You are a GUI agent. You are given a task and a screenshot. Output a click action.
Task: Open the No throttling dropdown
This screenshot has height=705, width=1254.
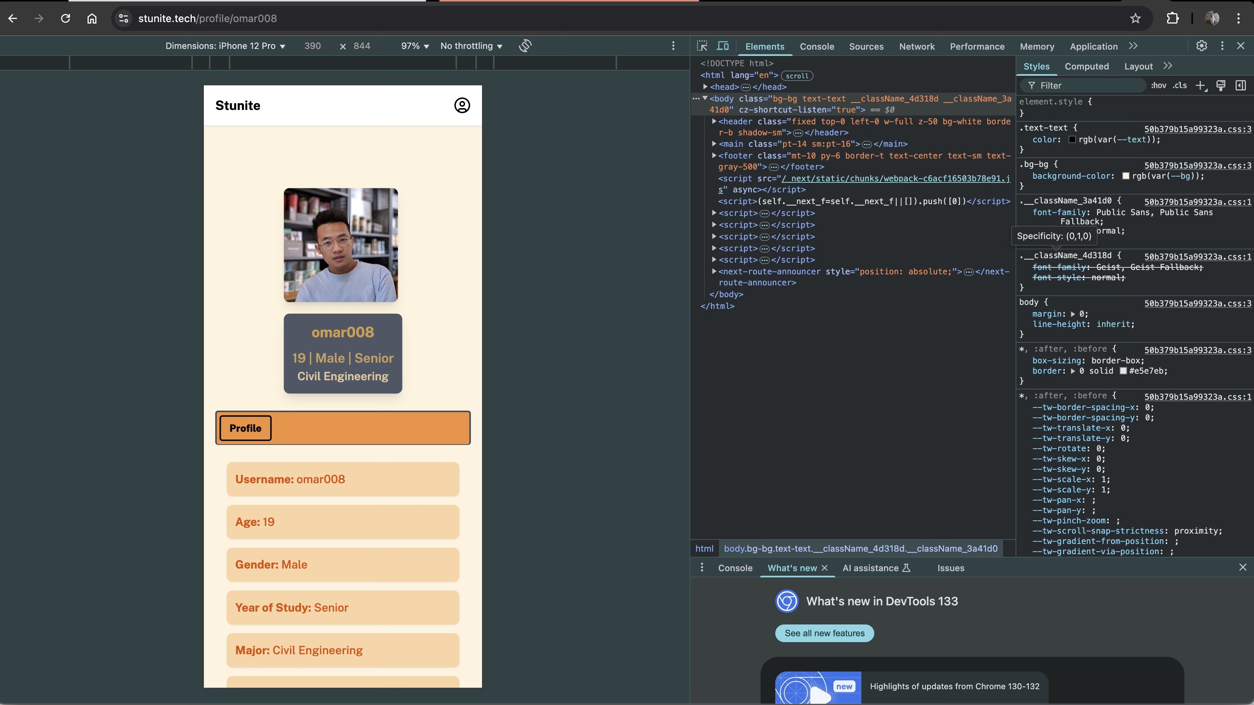pos(471,46)
